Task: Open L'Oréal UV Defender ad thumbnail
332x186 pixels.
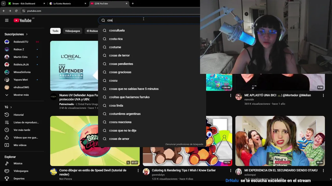Action: pyautogui.click(x=74, y=66)
